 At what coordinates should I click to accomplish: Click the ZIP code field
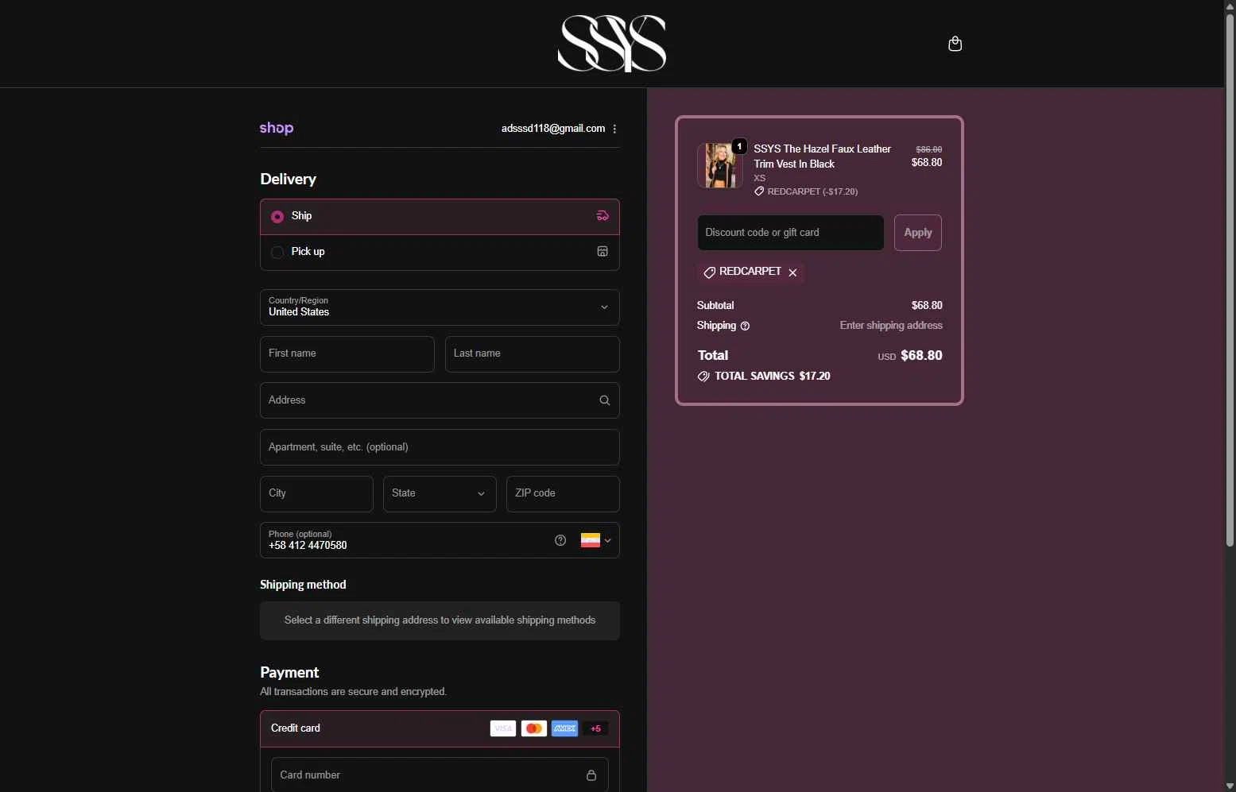(x=563, y=494)
